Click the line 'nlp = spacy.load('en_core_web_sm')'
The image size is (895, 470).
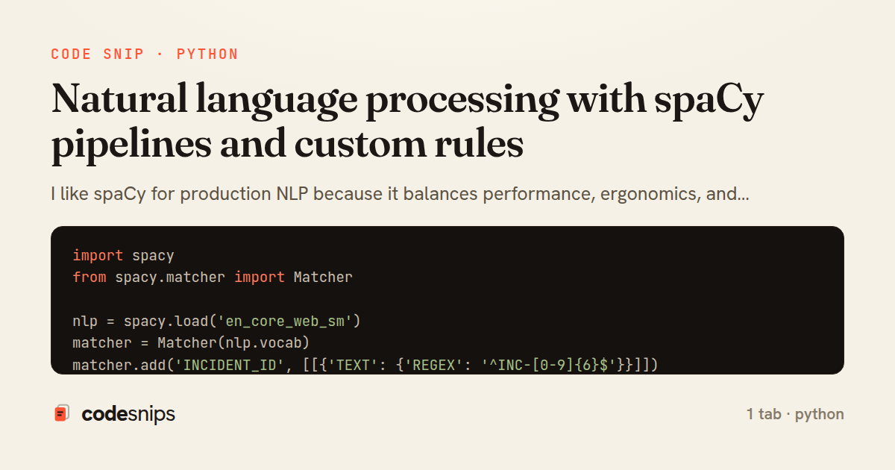(x=217, y=322)
